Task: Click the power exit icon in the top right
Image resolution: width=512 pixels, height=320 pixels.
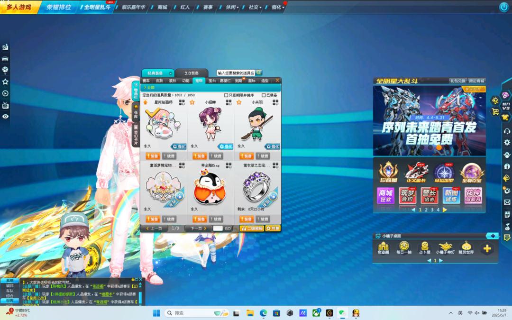Action: (504, 7)
